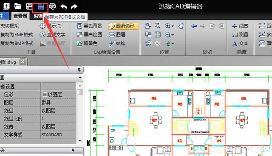272x156 pixels.
Task: Open the 结构 structure panel
Action: coord(117,43)
